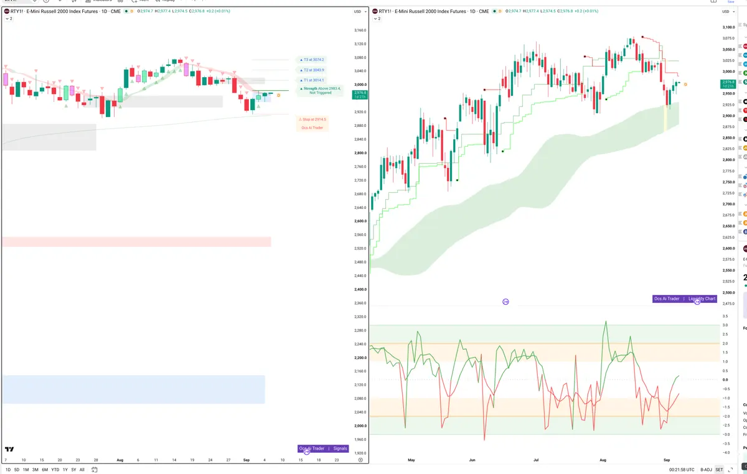
Task: Click orange D marker beside left chart last candle
Action: (x=278, y=95)
